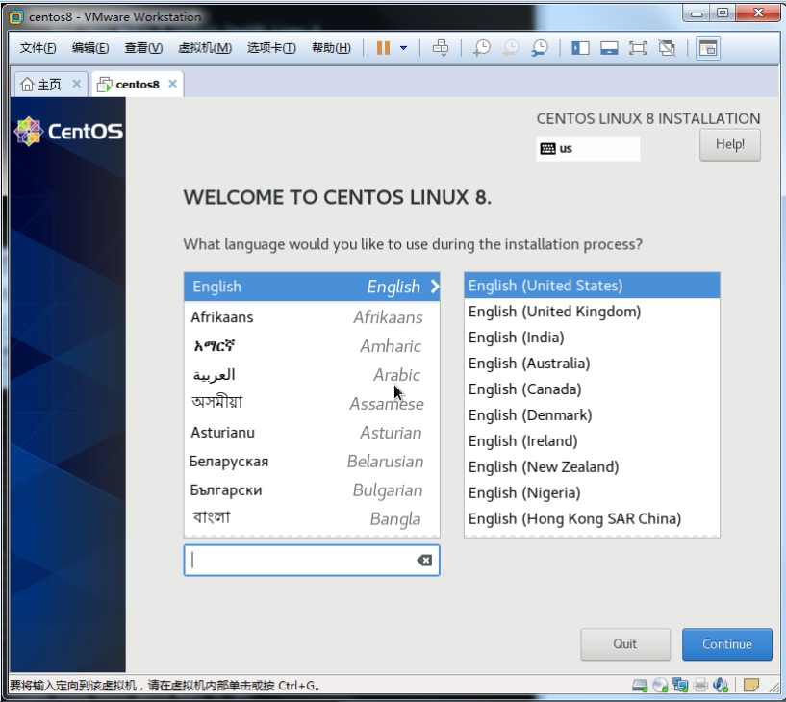
Task: Click the language search input field
Action: pyautogui.click(x=302, y=560)
